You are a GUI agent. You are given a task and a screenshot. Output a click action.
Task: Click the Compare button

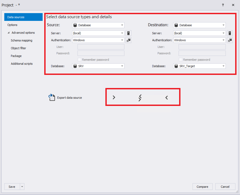[x=202, y=186]
